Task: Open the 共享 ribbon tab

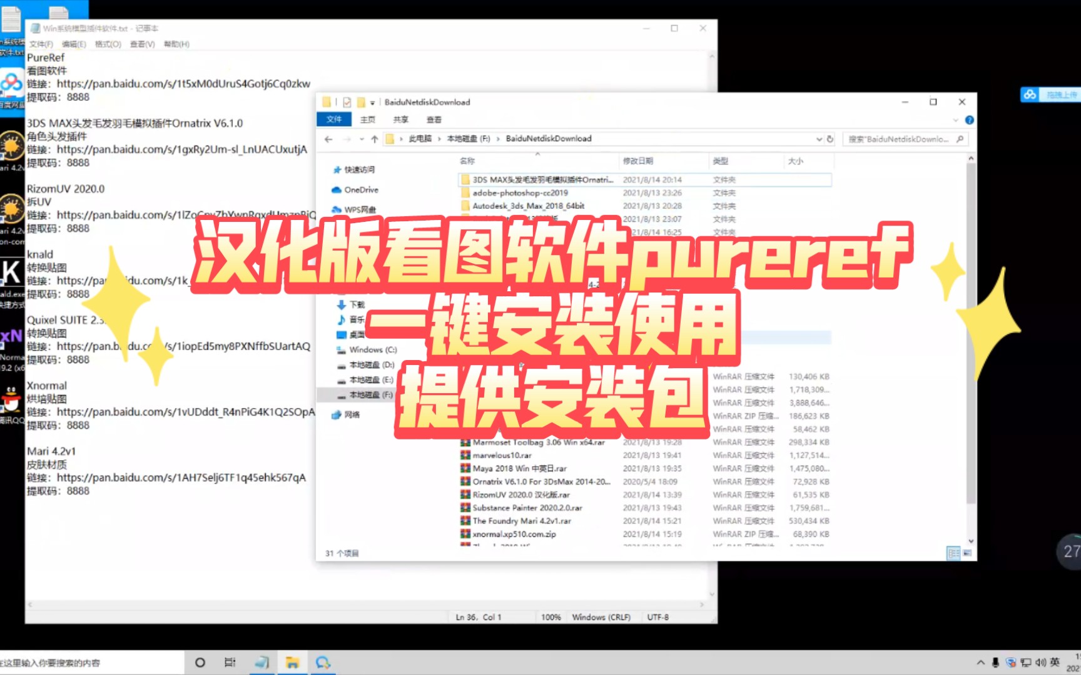Action: point(401,119)
